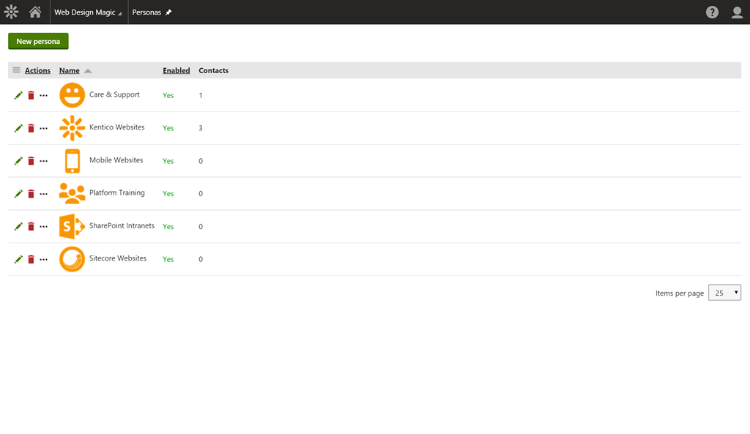Delete the Kentico Websites persona
The image size is (750, 434).
[x=31, y=128]
